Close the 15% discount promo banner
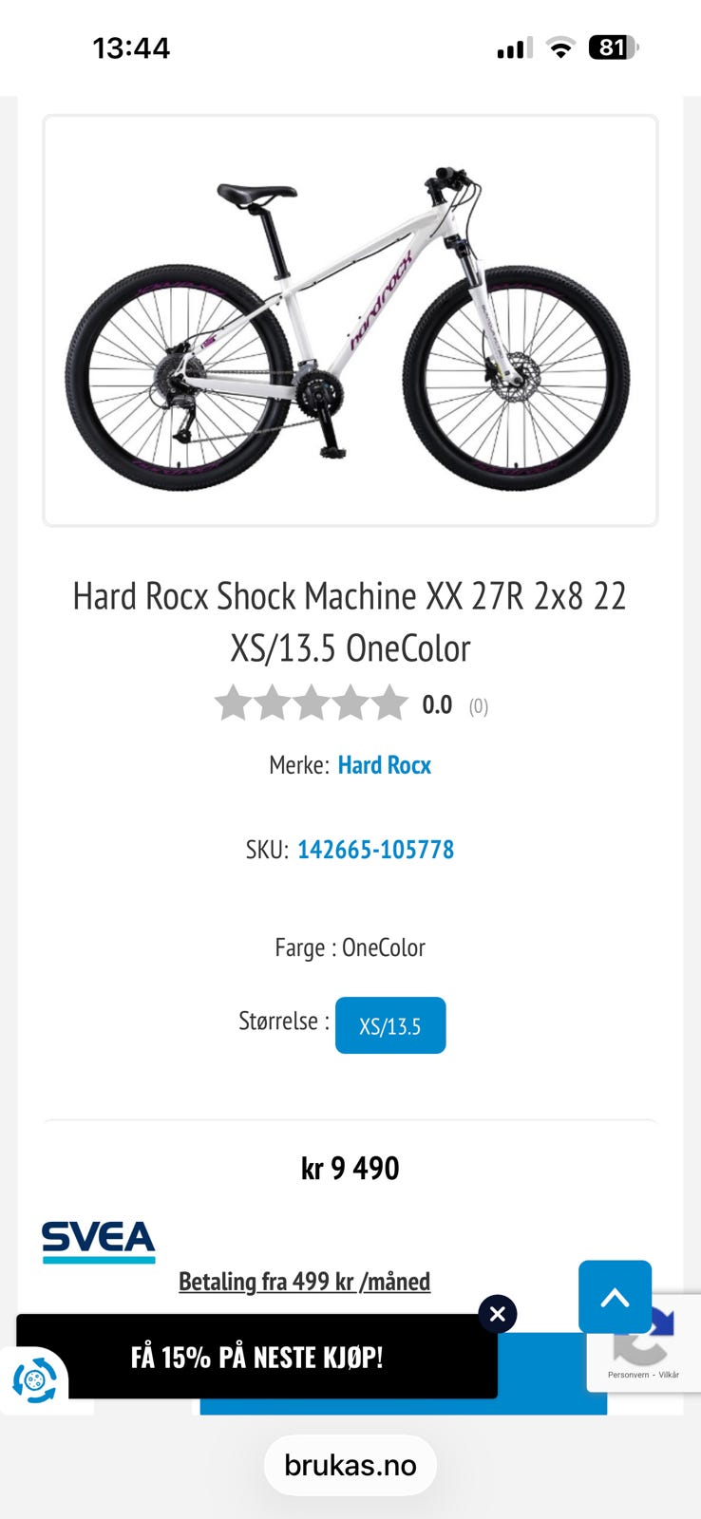This screenshot has width=701, height=1519. click(497, 1314)
